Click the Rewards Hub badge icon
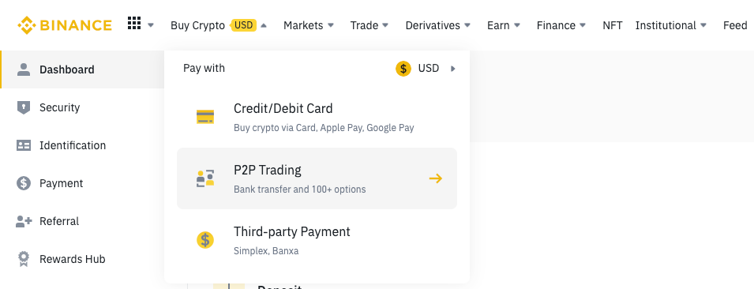This screenshot has width=754, height=289. coord(24,259)
